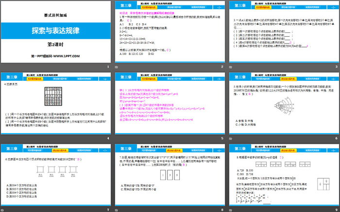Select slide 2 thumbnail in the sorter
The height and width of the screenshot is (212, 340).
point(170,32)
